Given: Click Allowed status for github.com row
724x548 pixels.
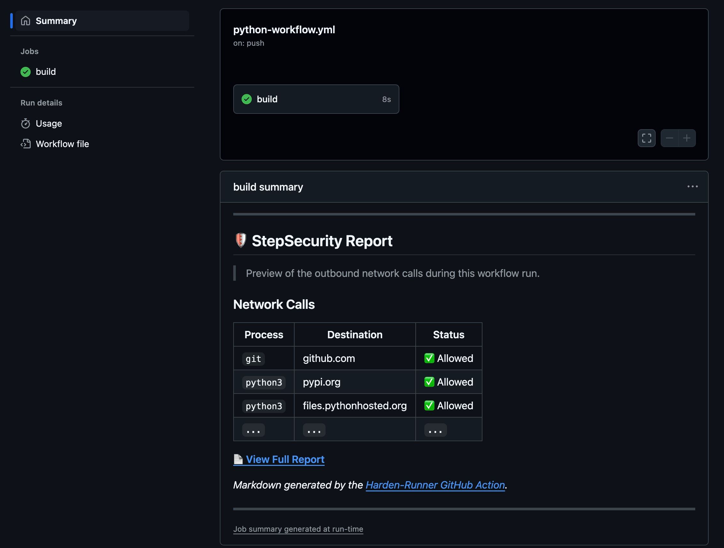Looking at the screenshot, I should 448,358.
